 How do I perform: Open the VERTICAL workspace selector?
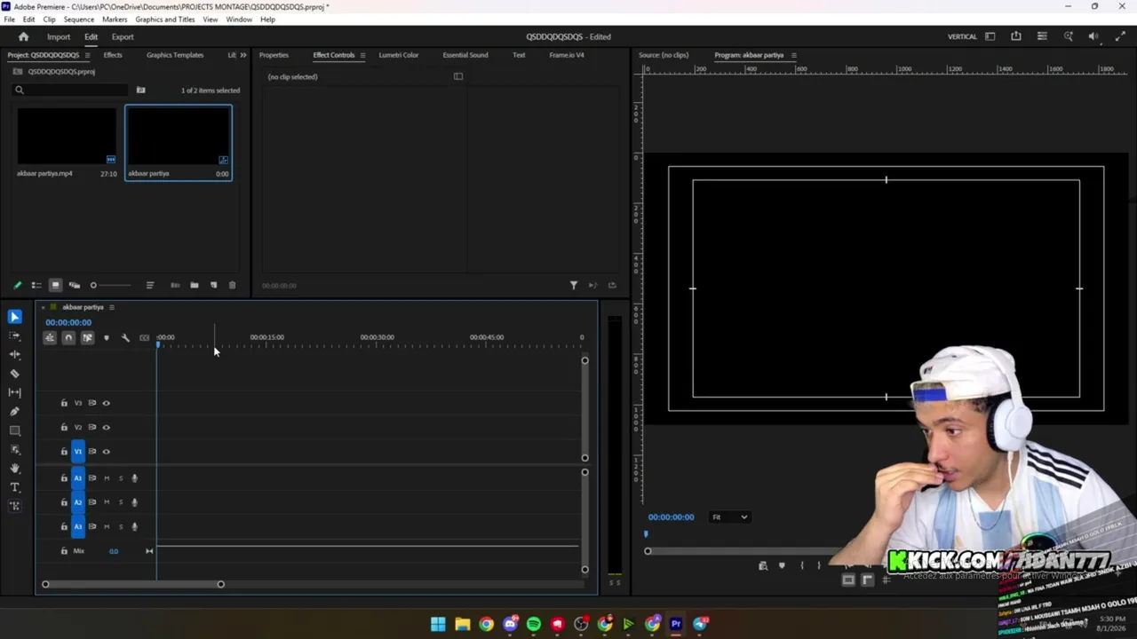(962, 36)
